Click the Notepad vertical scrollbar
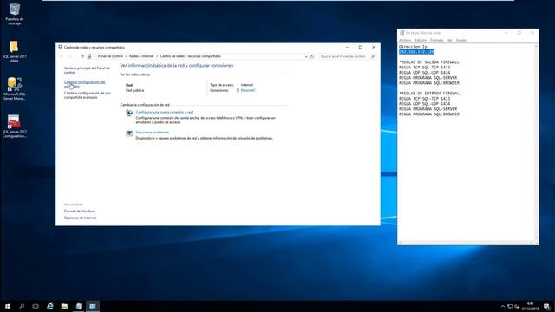This screenshot has width=555, height=312. pyautogui.click(x=536, y=142)
